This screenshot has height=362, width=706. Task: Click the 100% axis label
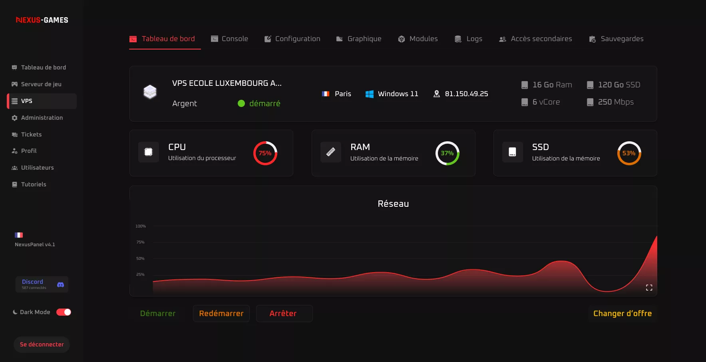point(141,226)
